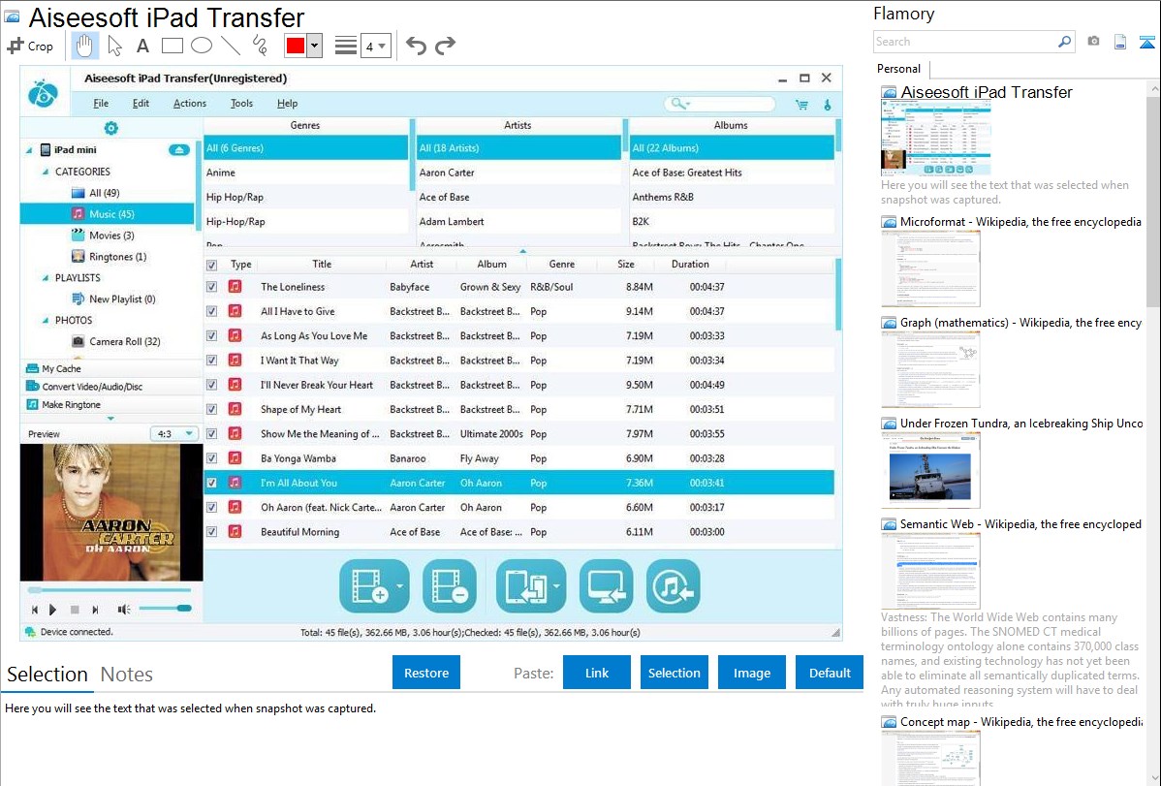
Task: Stop the preview playback
Action: 74,610
